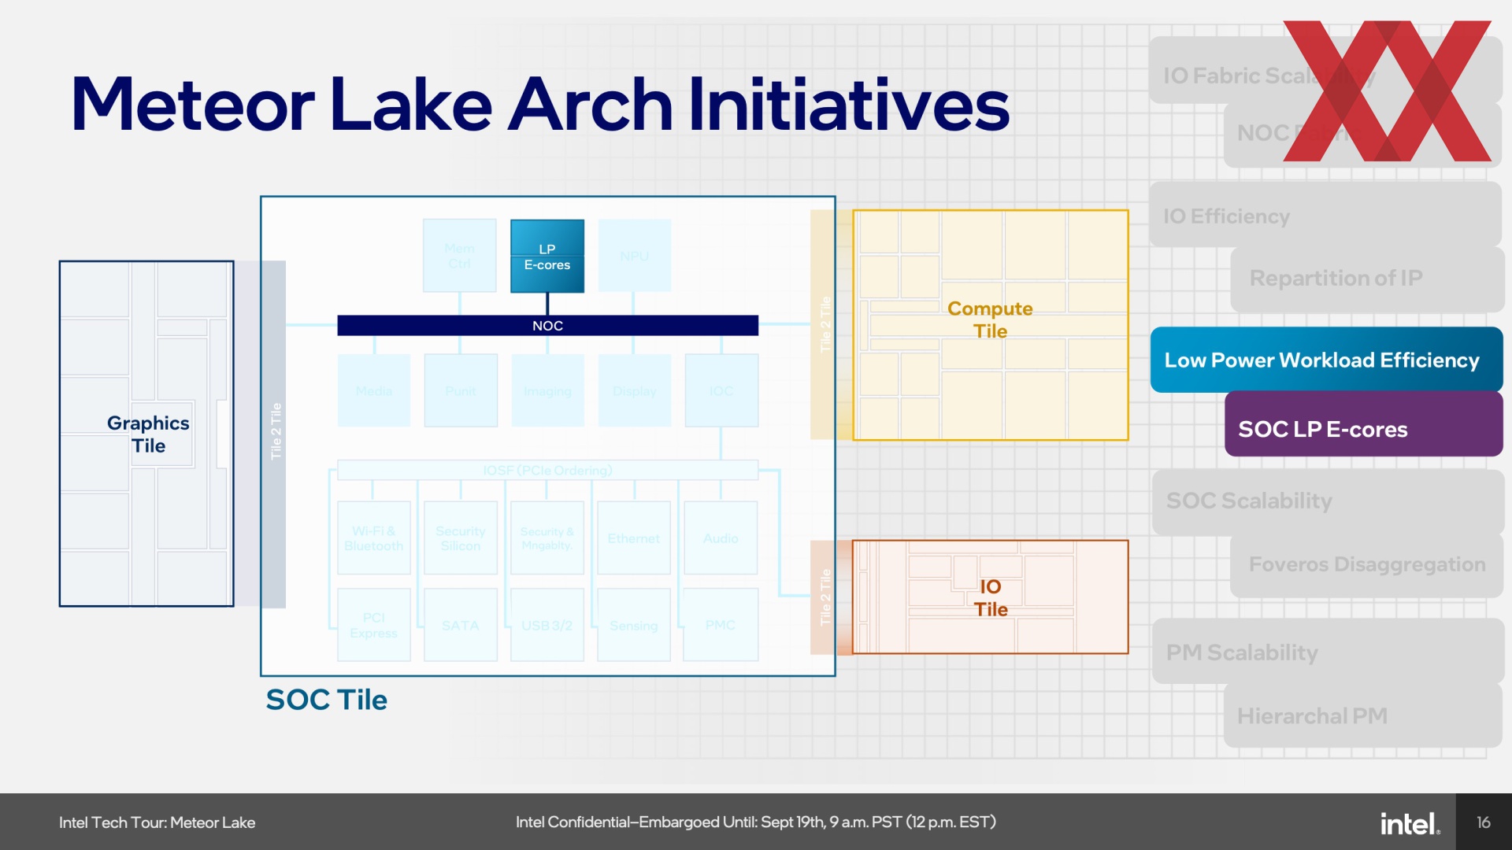Click the Graphics Tile label
The width and height of the screenshot is (1512, 850).
click(x=148, y=434)
